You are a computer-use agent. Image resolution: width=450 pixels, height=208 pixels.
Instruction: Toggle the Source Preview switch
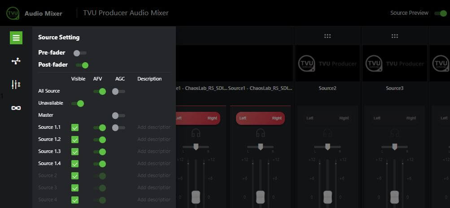point(440,13)
